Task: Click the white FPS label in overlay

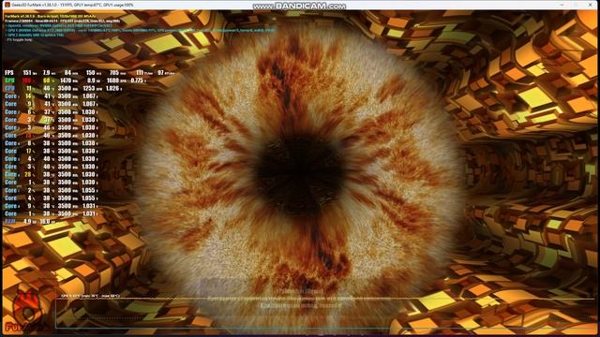Action: click(9, 73)
